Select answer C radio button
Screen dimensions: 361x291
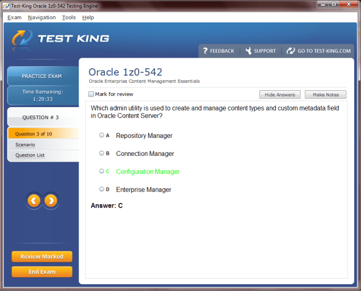[102, 171]
